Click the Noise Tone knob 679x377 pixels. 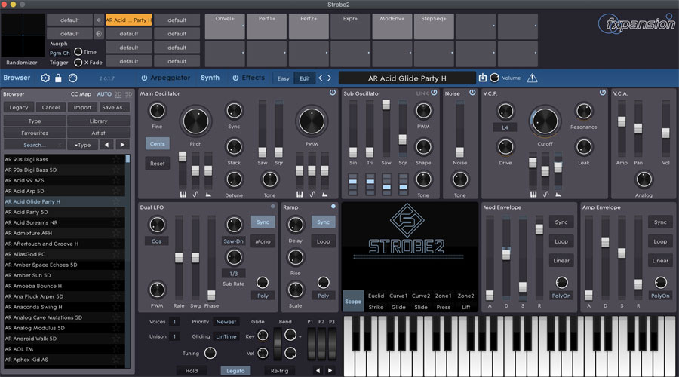click(460, 179)
